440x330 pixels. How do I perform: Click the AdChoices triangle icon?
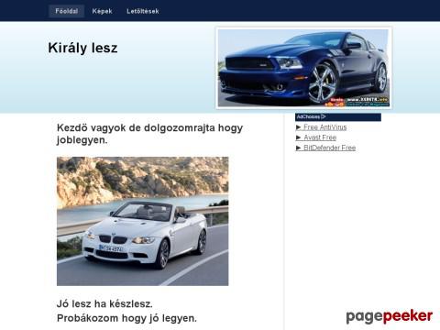(324, 116)
